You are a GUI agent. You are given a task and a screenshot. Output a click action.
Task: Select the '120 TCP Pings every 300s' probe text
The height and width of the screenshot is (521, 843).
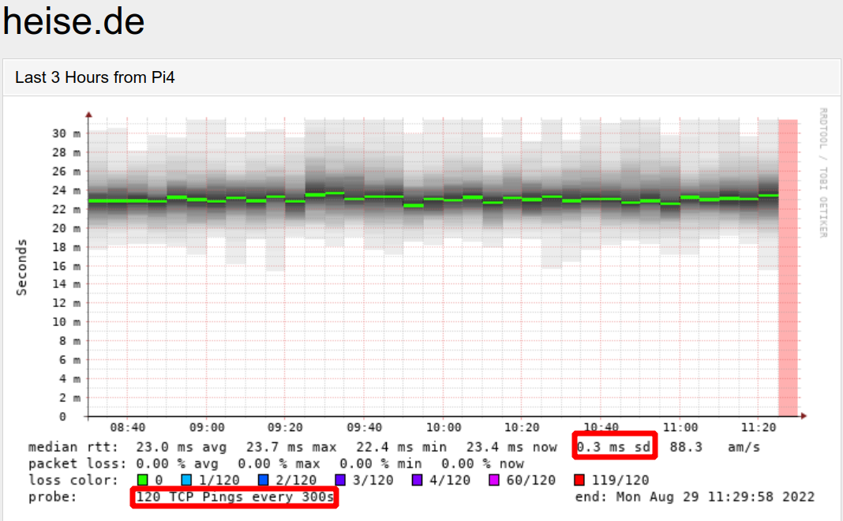[x=235, y=497]
